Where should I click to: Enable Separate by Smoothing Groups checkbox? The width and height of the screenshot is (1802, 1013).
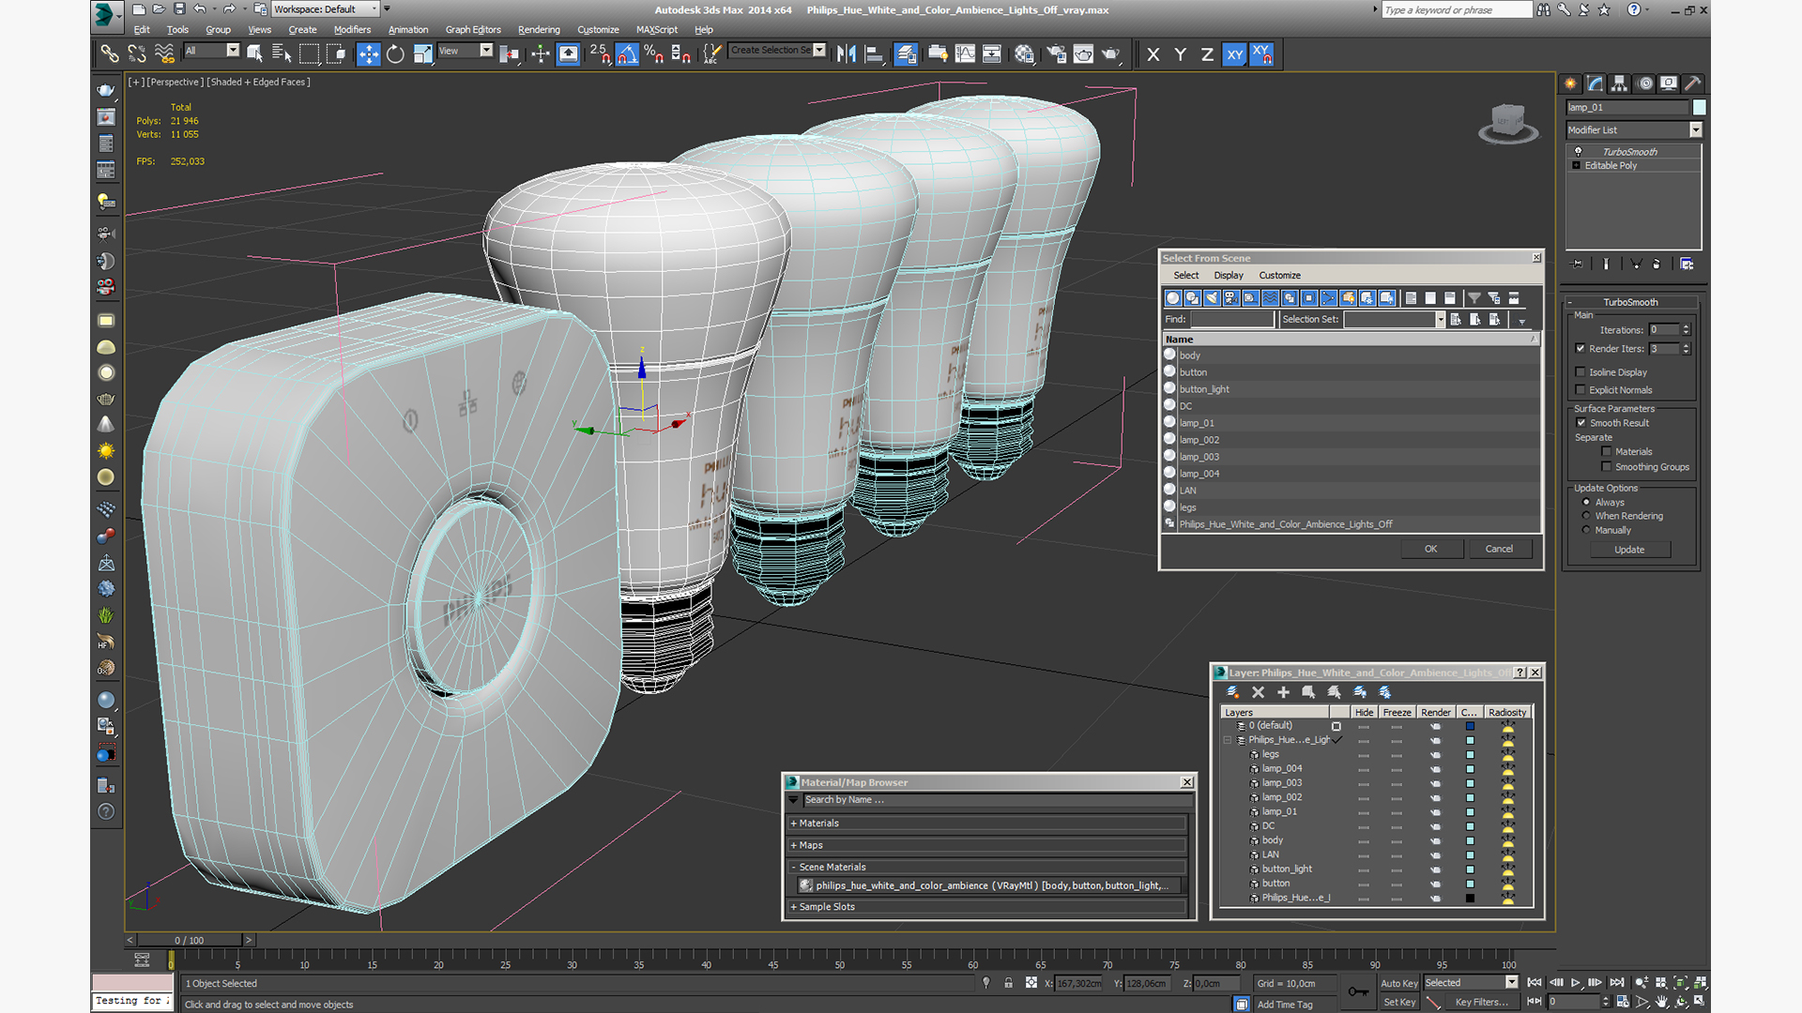click(1607, 467)
